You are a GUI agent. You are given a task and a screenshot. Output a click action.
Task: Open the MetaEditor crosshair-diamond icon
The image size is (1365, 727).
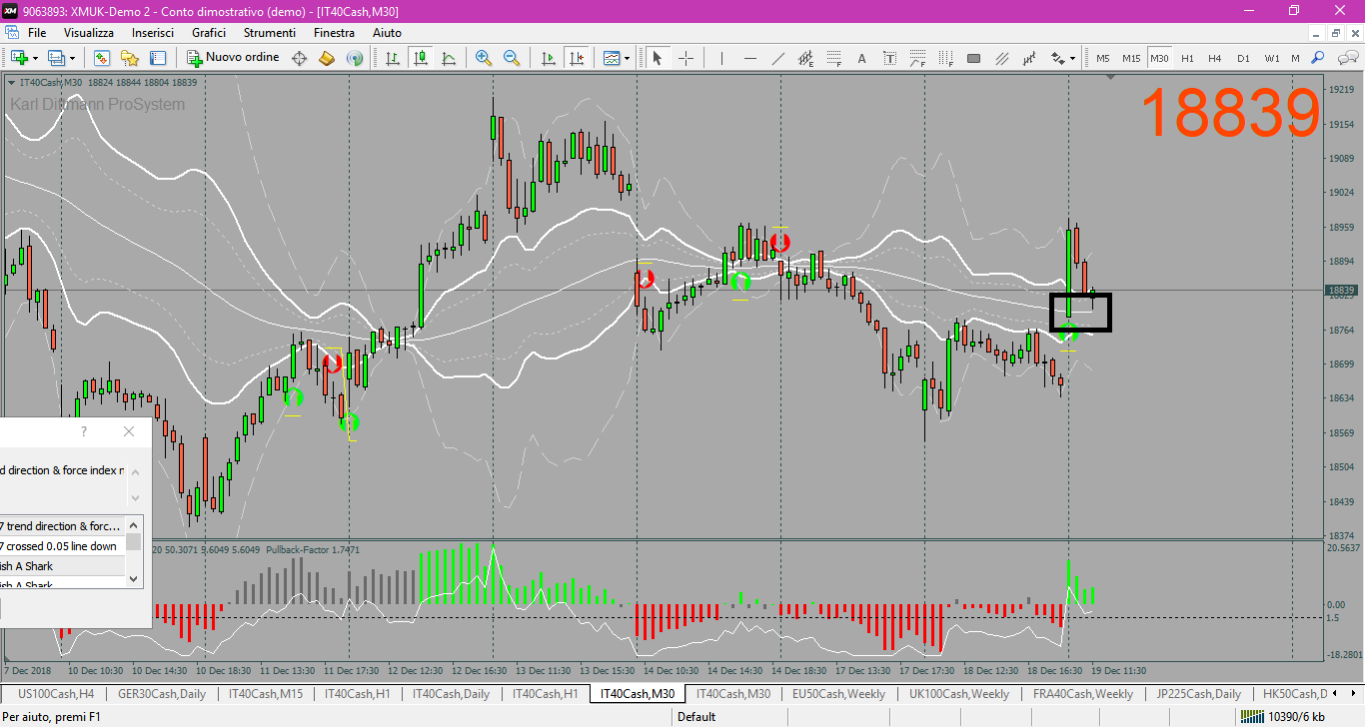pos(299,58)
